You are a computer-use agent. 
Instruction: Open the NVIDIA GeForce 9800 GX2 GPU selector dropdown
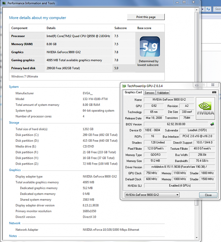pyautogui.click(x=152, y=195)
